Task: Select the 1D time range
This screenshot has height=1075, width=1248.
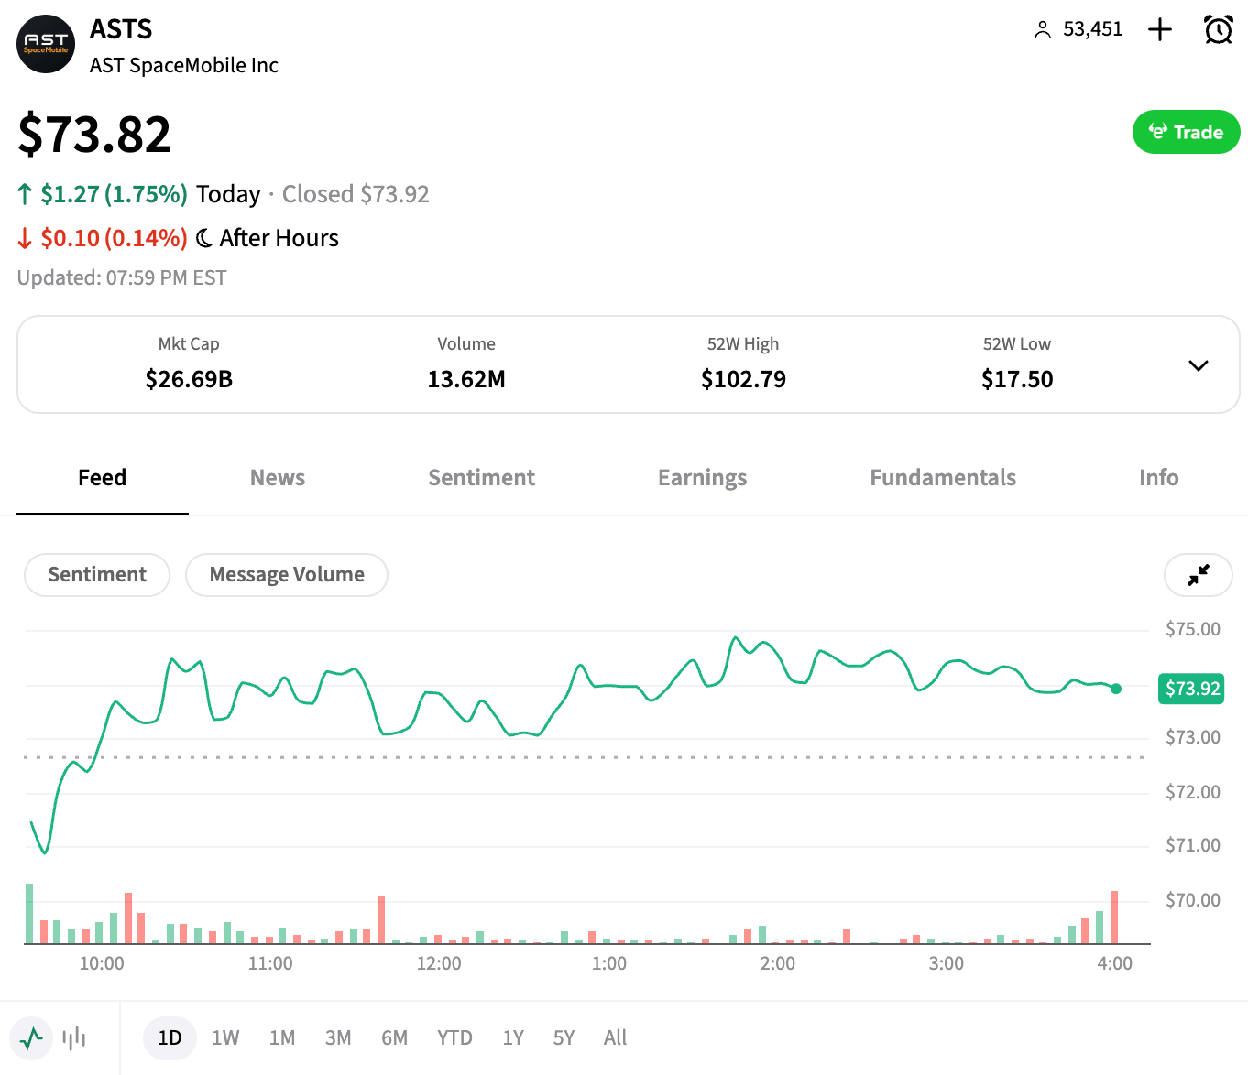Action: click(x=170, y=1037)
